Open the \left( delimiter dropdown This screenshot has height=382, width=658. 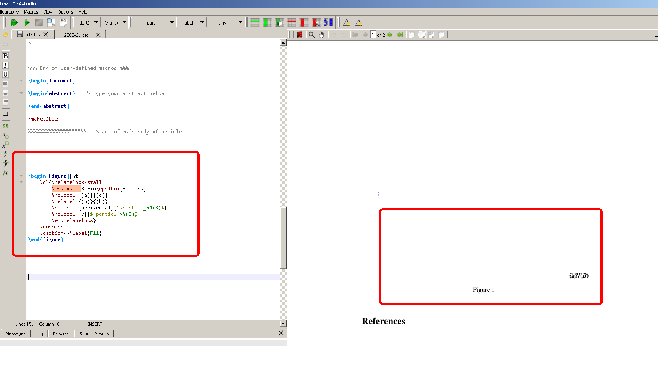click(96, 22)
